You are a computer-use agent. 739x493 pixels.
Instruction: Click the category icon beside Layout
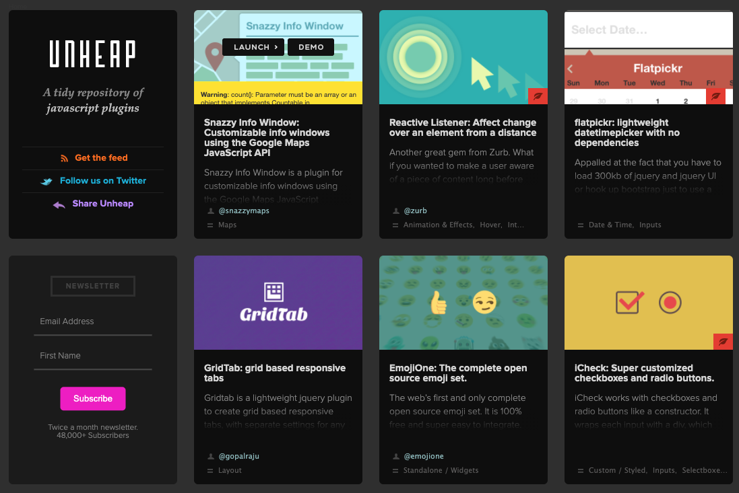pyautogui.click(x=210, y=471)
